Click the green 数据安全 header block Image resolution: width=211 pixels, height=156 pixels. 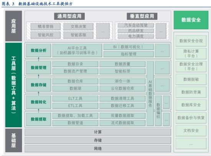point(191,20)
